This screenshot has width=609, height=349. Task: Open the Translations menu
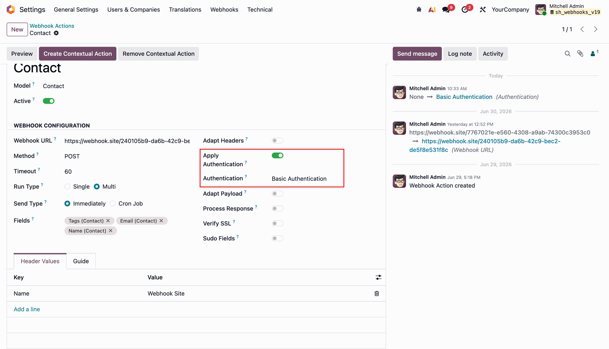(x=185, y=10)
